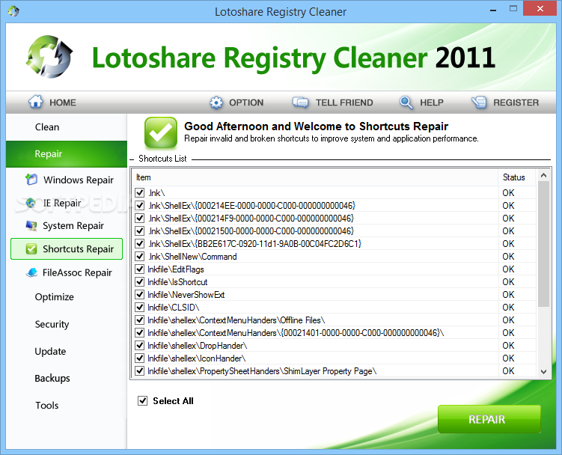Click the Option gear icon
562x455 pixels.
click(216, 103)
